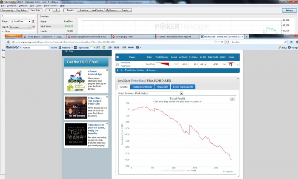Switch to the Opponents tab
298x179 pixels.
[163, 87]
